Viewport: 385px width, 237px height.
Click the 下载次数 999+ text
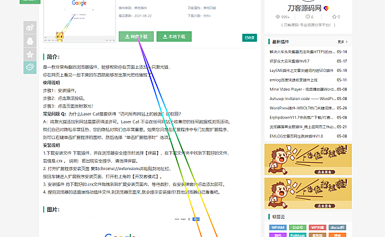[x=199, y=16]
